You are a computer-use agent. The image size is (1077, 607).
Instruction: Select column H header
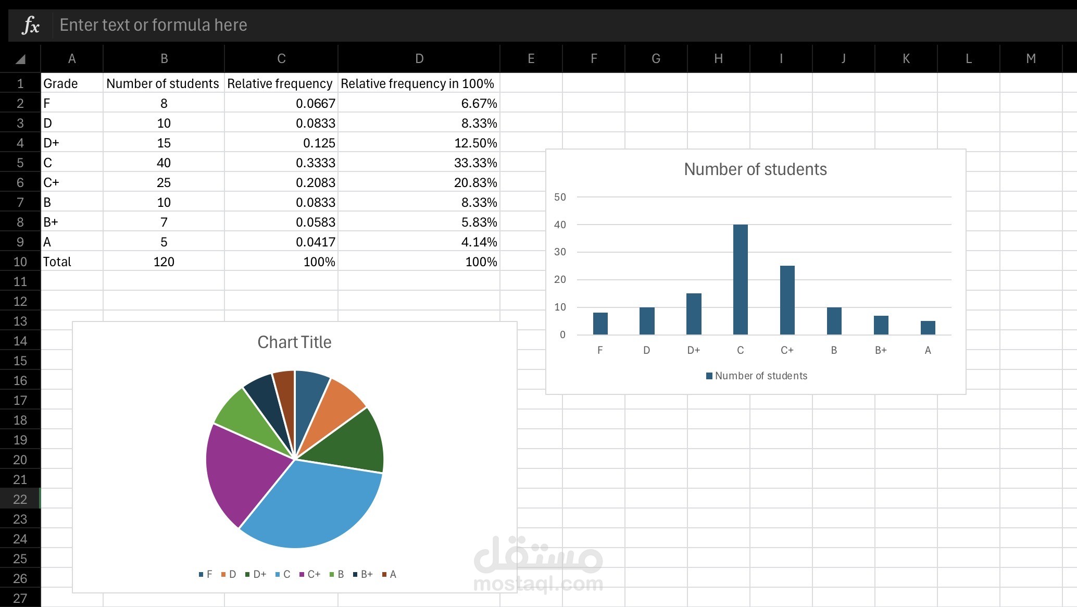click(x=719, y=59)
